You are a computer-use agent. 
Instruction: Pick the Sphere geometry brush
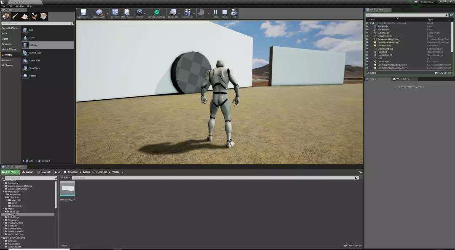point(48,76)
